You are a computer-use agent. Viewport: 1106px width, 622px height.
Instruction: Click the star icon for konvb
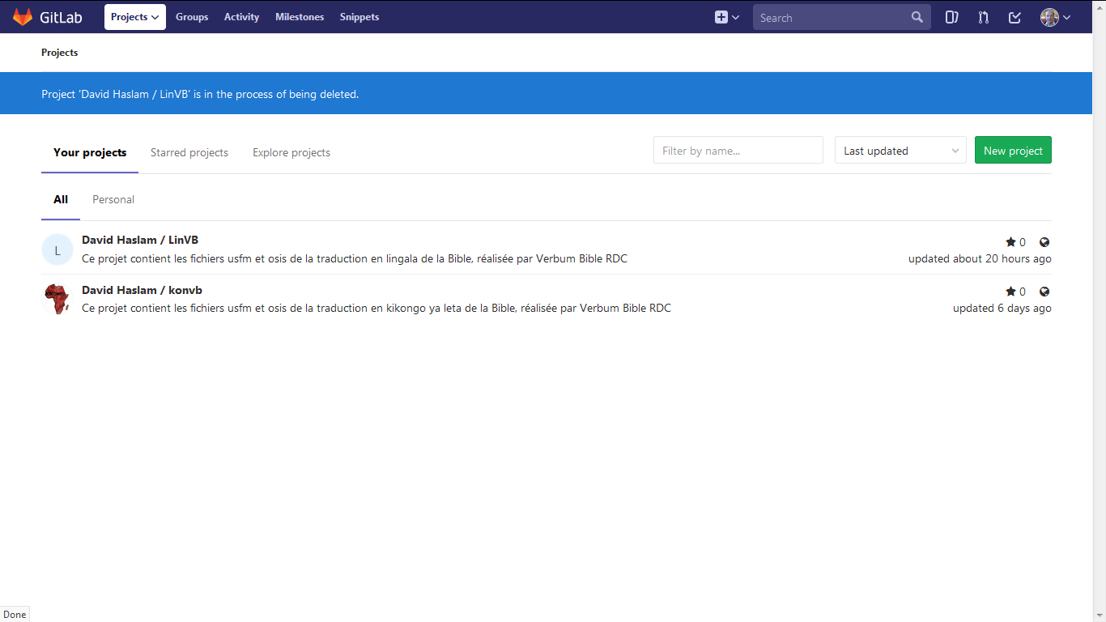pyautogui.click(x=1010, y=292)
